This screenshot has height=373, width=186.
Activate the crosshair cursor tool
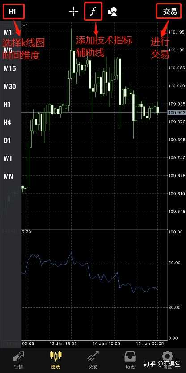pos(73,11)
